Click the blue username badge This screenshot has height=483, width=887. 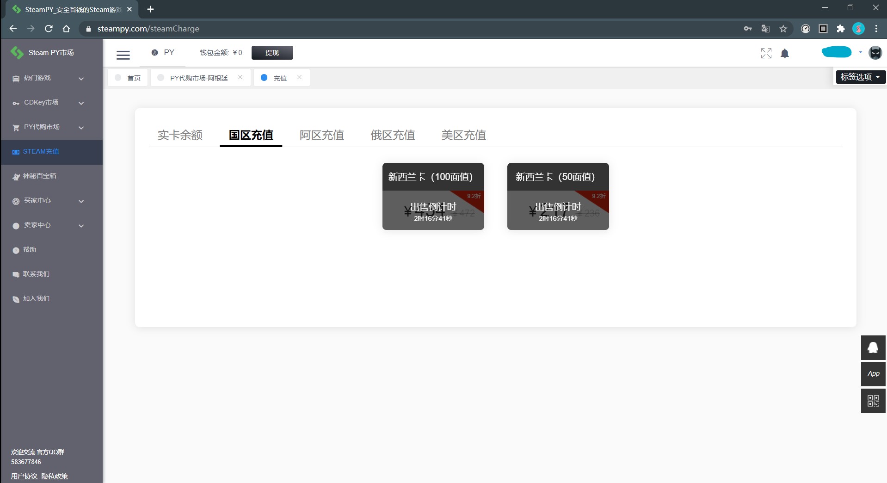836,52
